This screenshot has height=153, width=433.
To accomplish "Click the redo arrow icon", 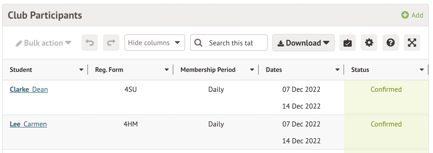I will 111,43.
